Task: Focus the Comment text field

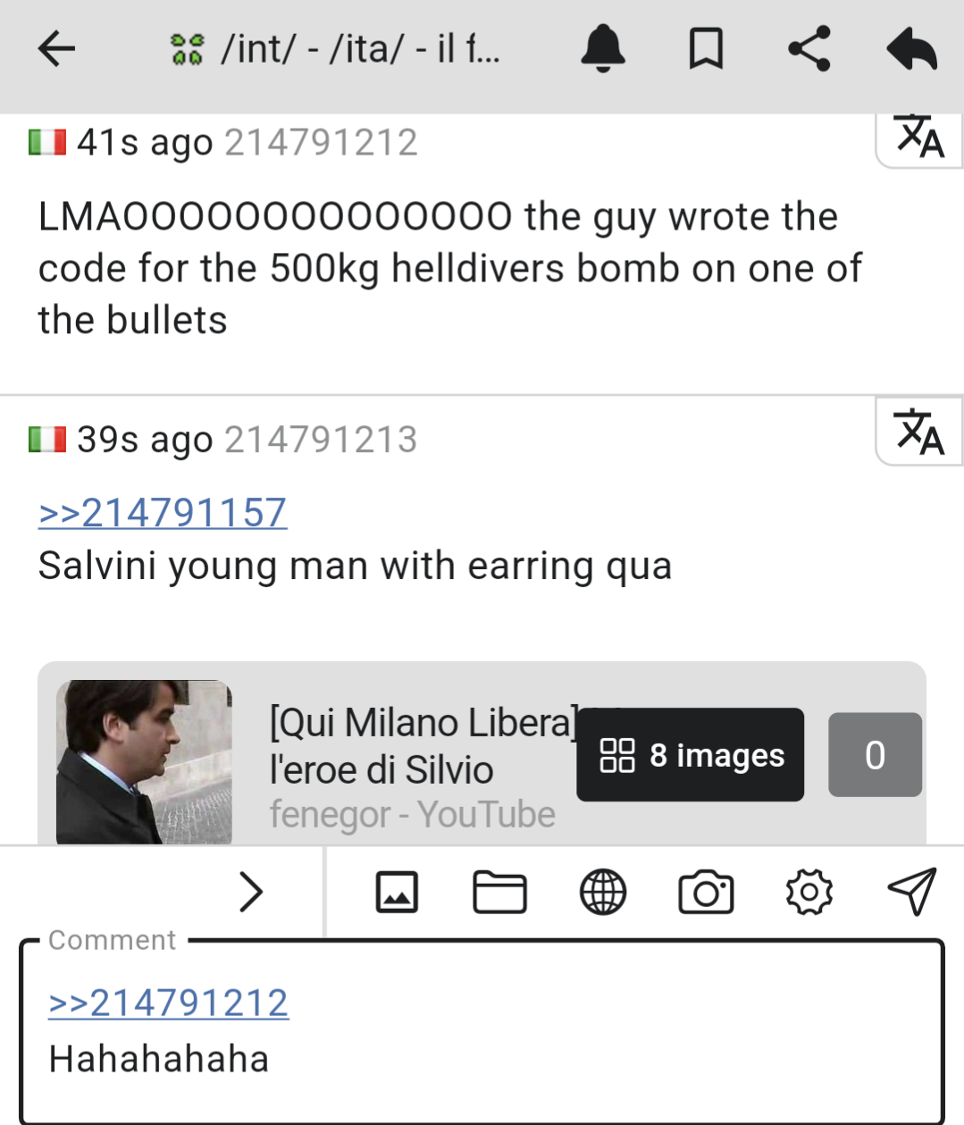Action: 482,1032
